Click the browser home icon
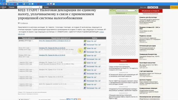This screenshot has height=100, width=178. click(x=4, y=1)
